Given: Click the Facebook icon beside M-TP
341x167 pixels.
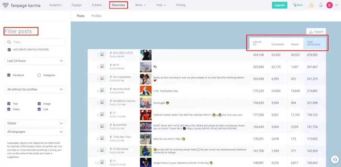Looking at the screenshot, I should pyautogui.click(x=111, y=65).
